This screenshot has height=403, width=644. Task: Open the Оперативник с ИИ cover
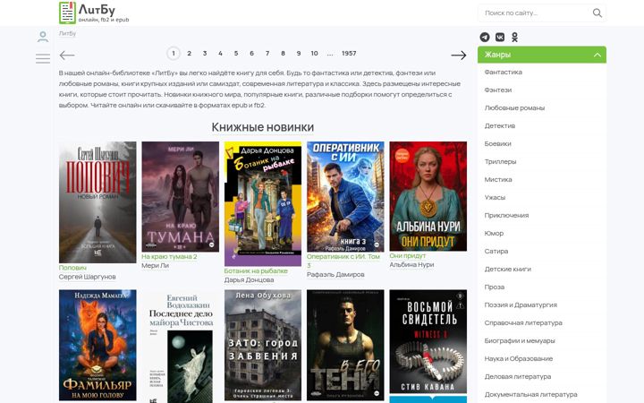(x=345, y=196)
